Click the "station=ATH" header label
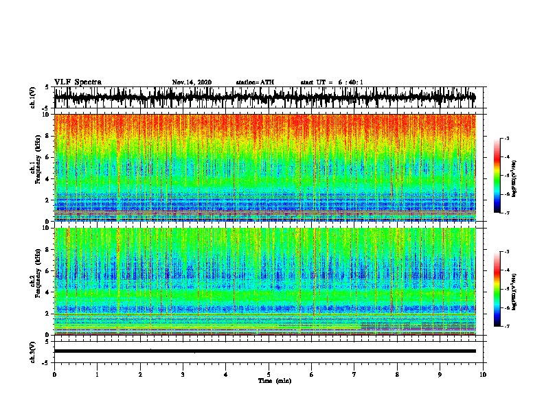544x420 pixels. 255,82
